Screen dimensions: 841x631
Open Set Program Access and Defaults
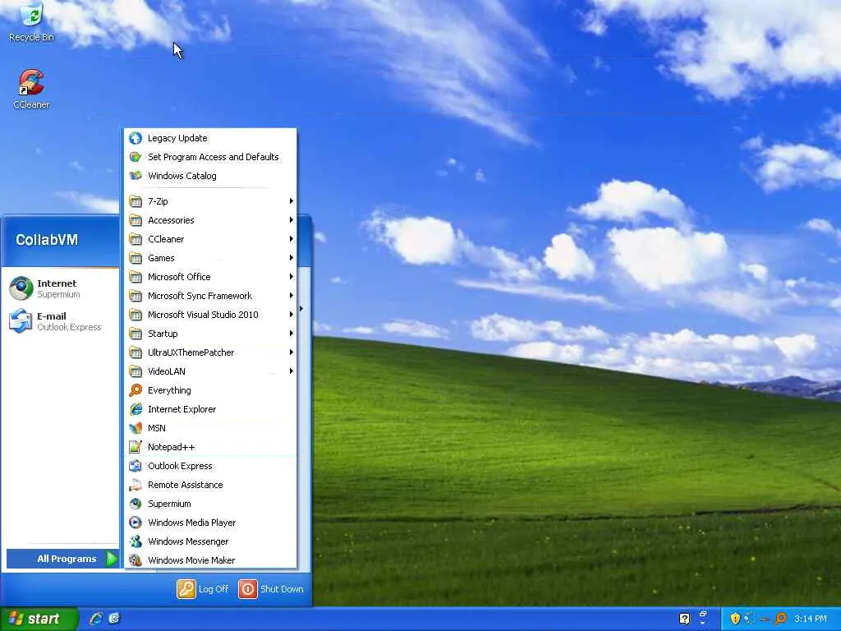210,157
